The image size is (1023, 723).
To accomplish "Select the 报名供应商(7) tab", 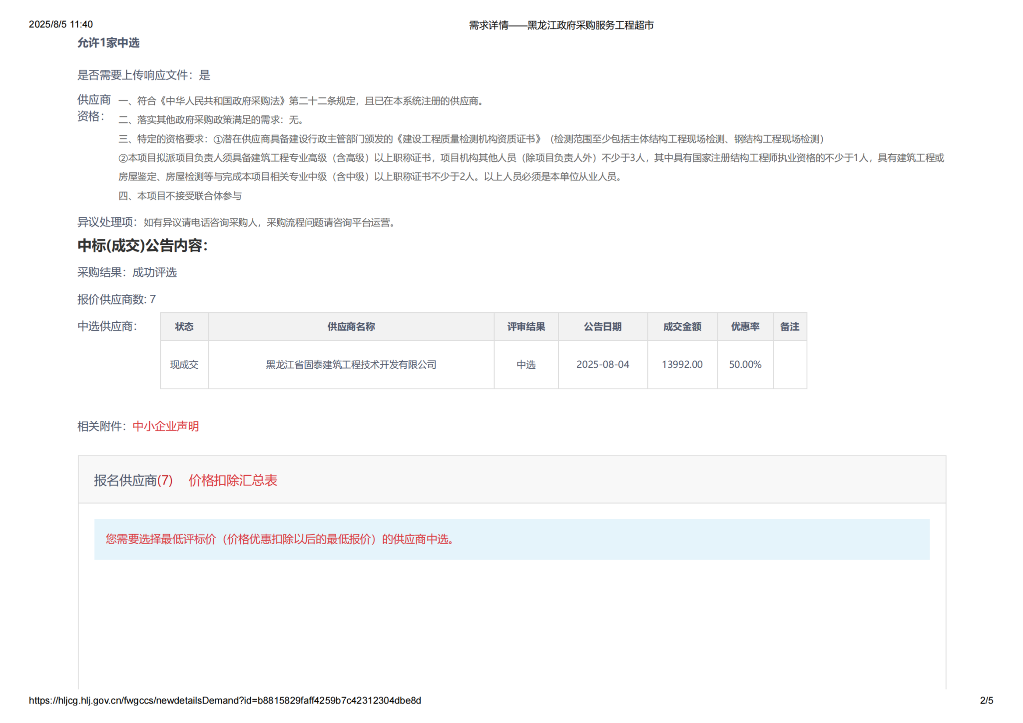I will (133, 480).
